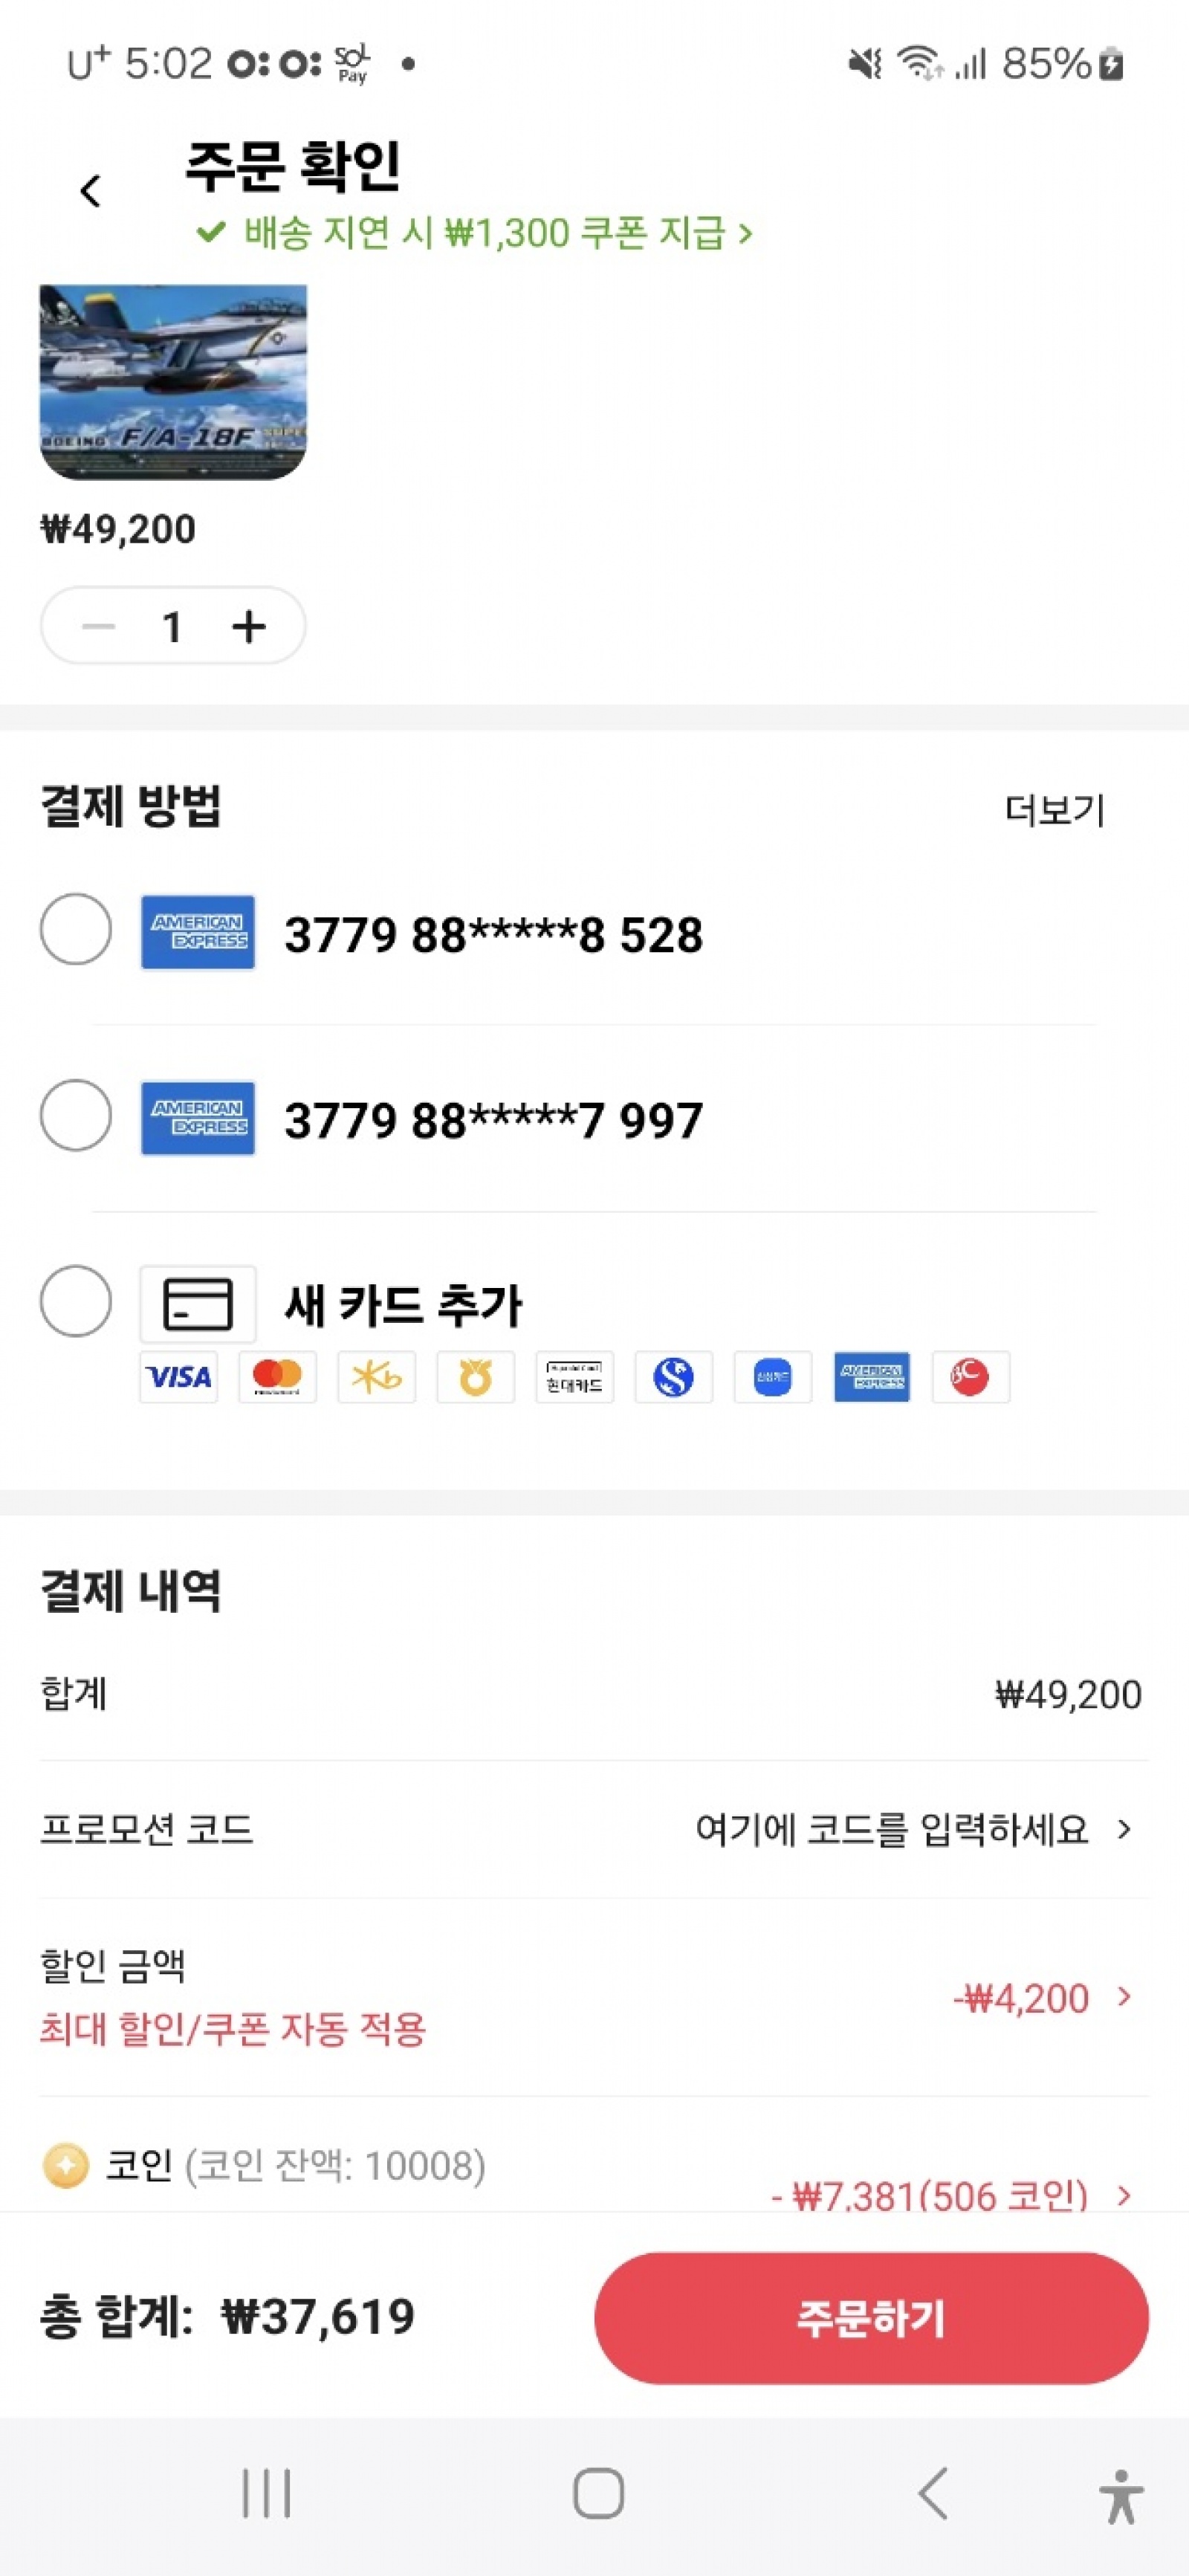Open the coin discount details chevron
This screenshot has width=1189, height=2576.
coord(1124,2195)
